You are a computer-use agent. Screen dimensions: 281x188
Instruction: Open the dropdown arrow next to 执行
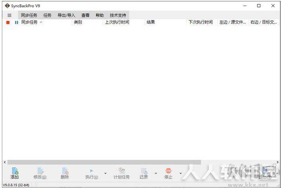(105, 173)
